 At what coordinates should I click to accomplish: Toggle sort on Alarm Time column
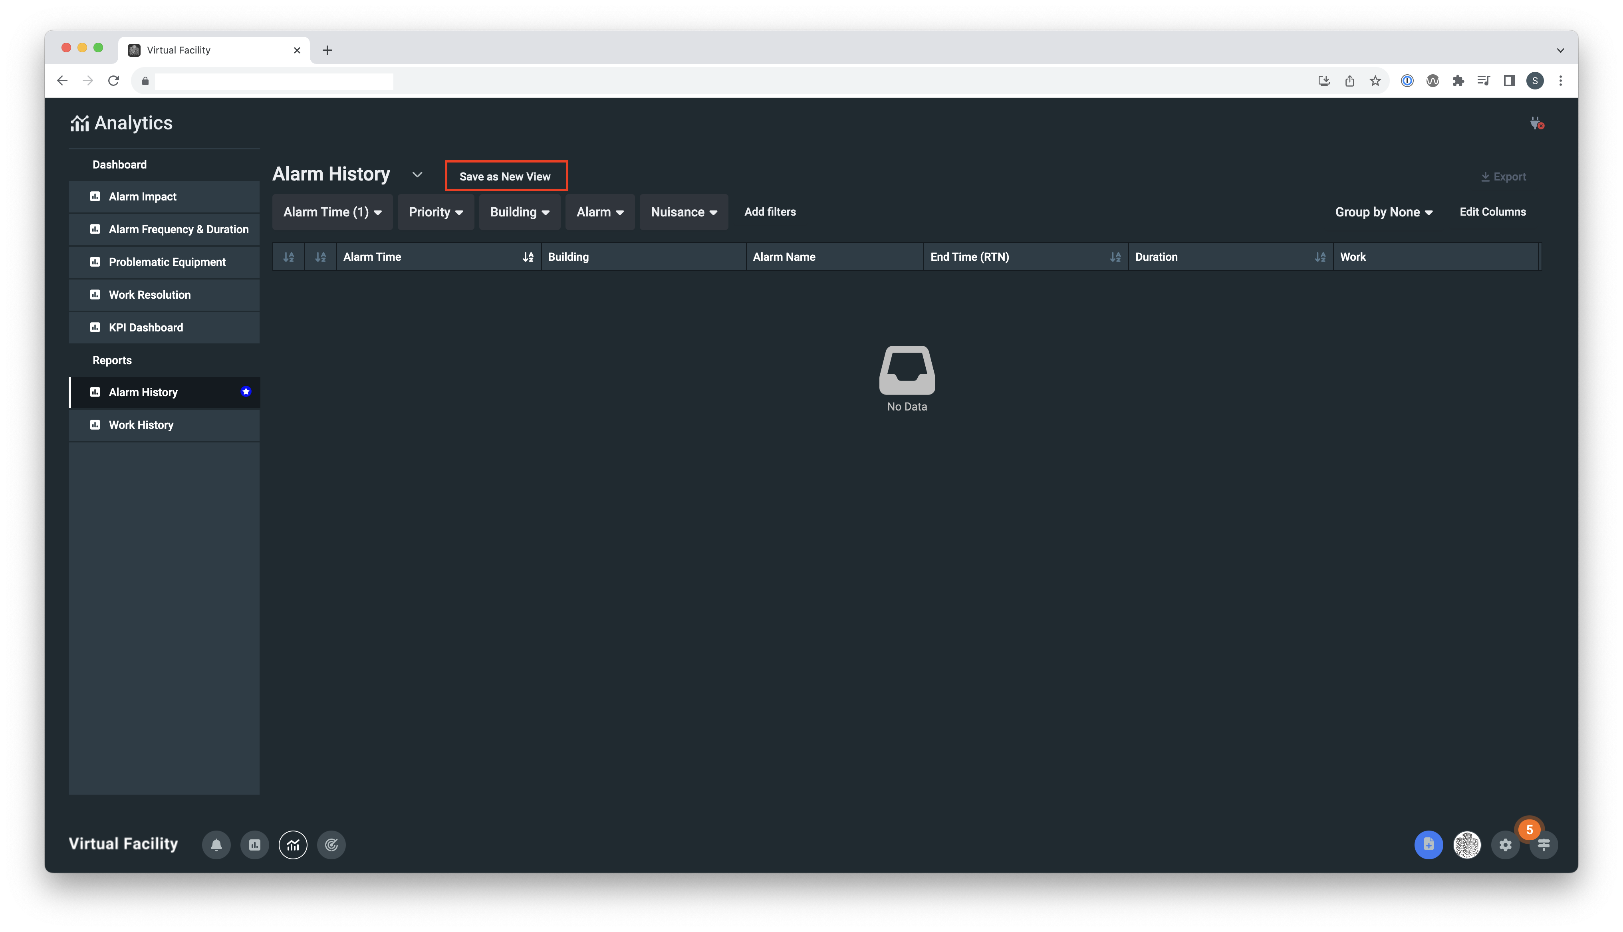pos(528,257)
